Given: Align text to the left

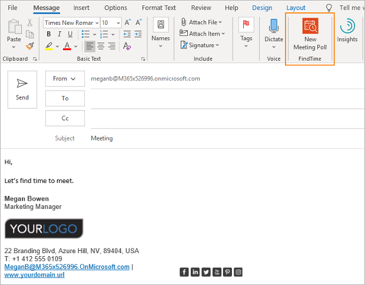Looking at the screenshot, I should [x=89, y=46].
